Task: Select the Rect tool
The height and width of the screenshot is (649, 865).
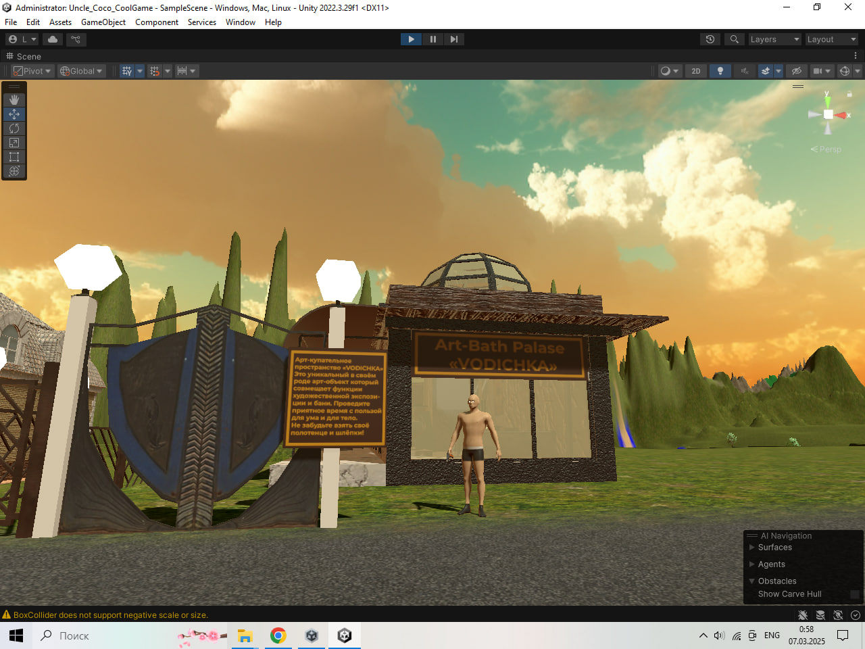Action: click(x=14, y=157)
